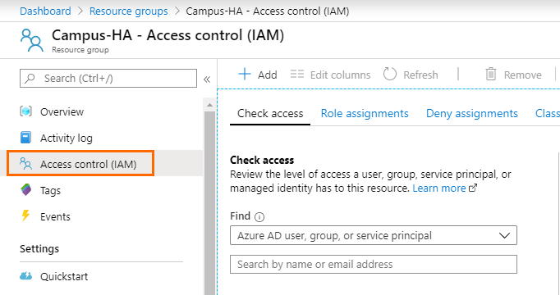
Task: Click the Access control people icon in sidebar
Action: pos(25,164)
